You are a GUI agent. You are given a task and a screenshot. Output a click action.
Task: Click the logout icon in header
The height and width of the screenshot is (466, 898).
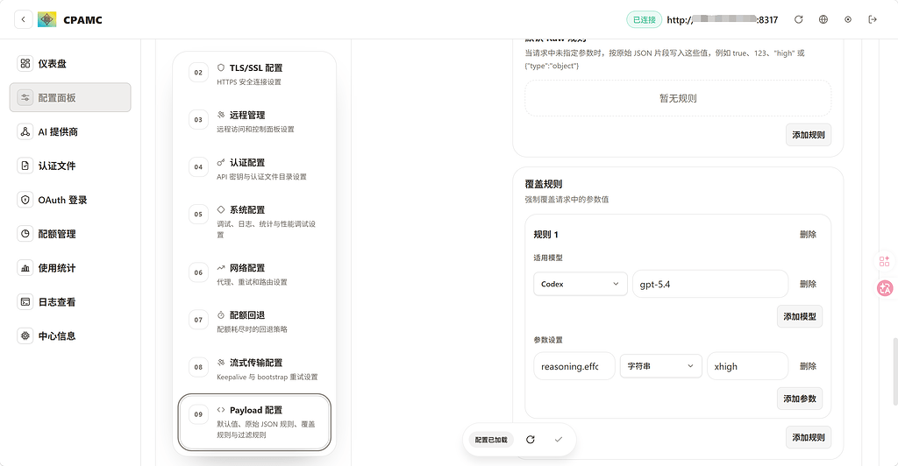click(873, 19)
